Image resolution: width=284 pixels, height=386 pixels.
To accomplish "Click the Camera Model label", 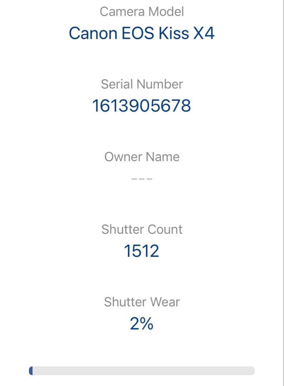I will (x=142, y=12).
